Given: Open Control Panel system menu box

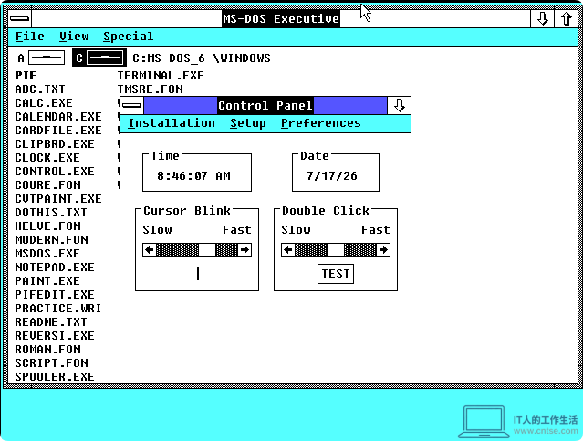Looking at the screenshot, I should point(132,106).
